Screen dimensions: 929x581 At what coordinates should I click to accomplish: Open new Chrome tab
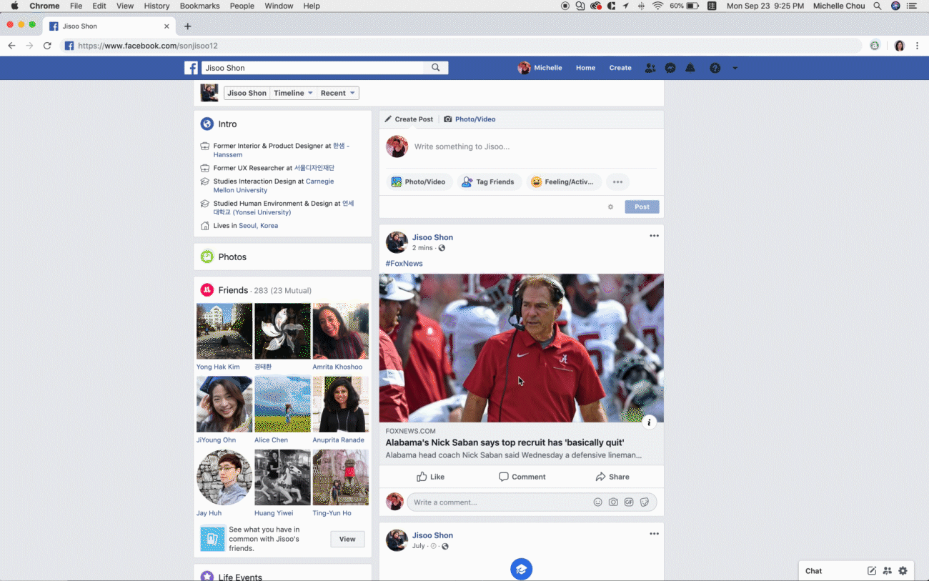point(187,26)
